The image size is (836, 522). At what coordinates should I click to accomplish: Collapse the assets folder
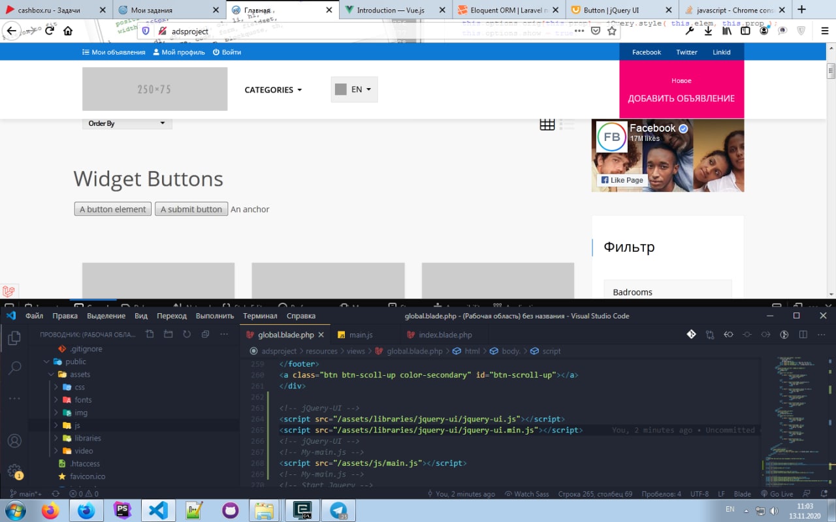pos(51,375)
